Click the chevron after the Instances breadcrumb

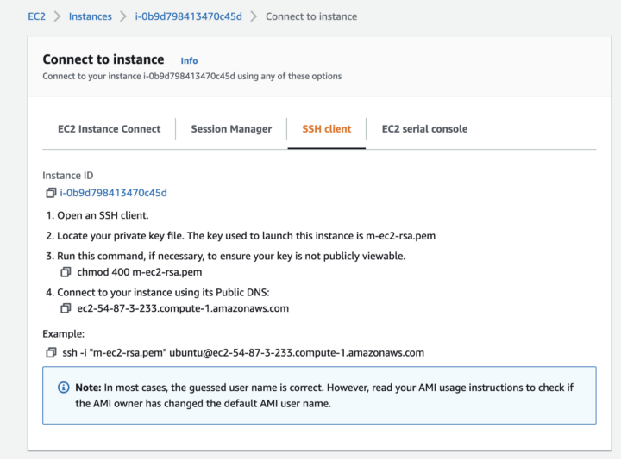click(123, 16)
